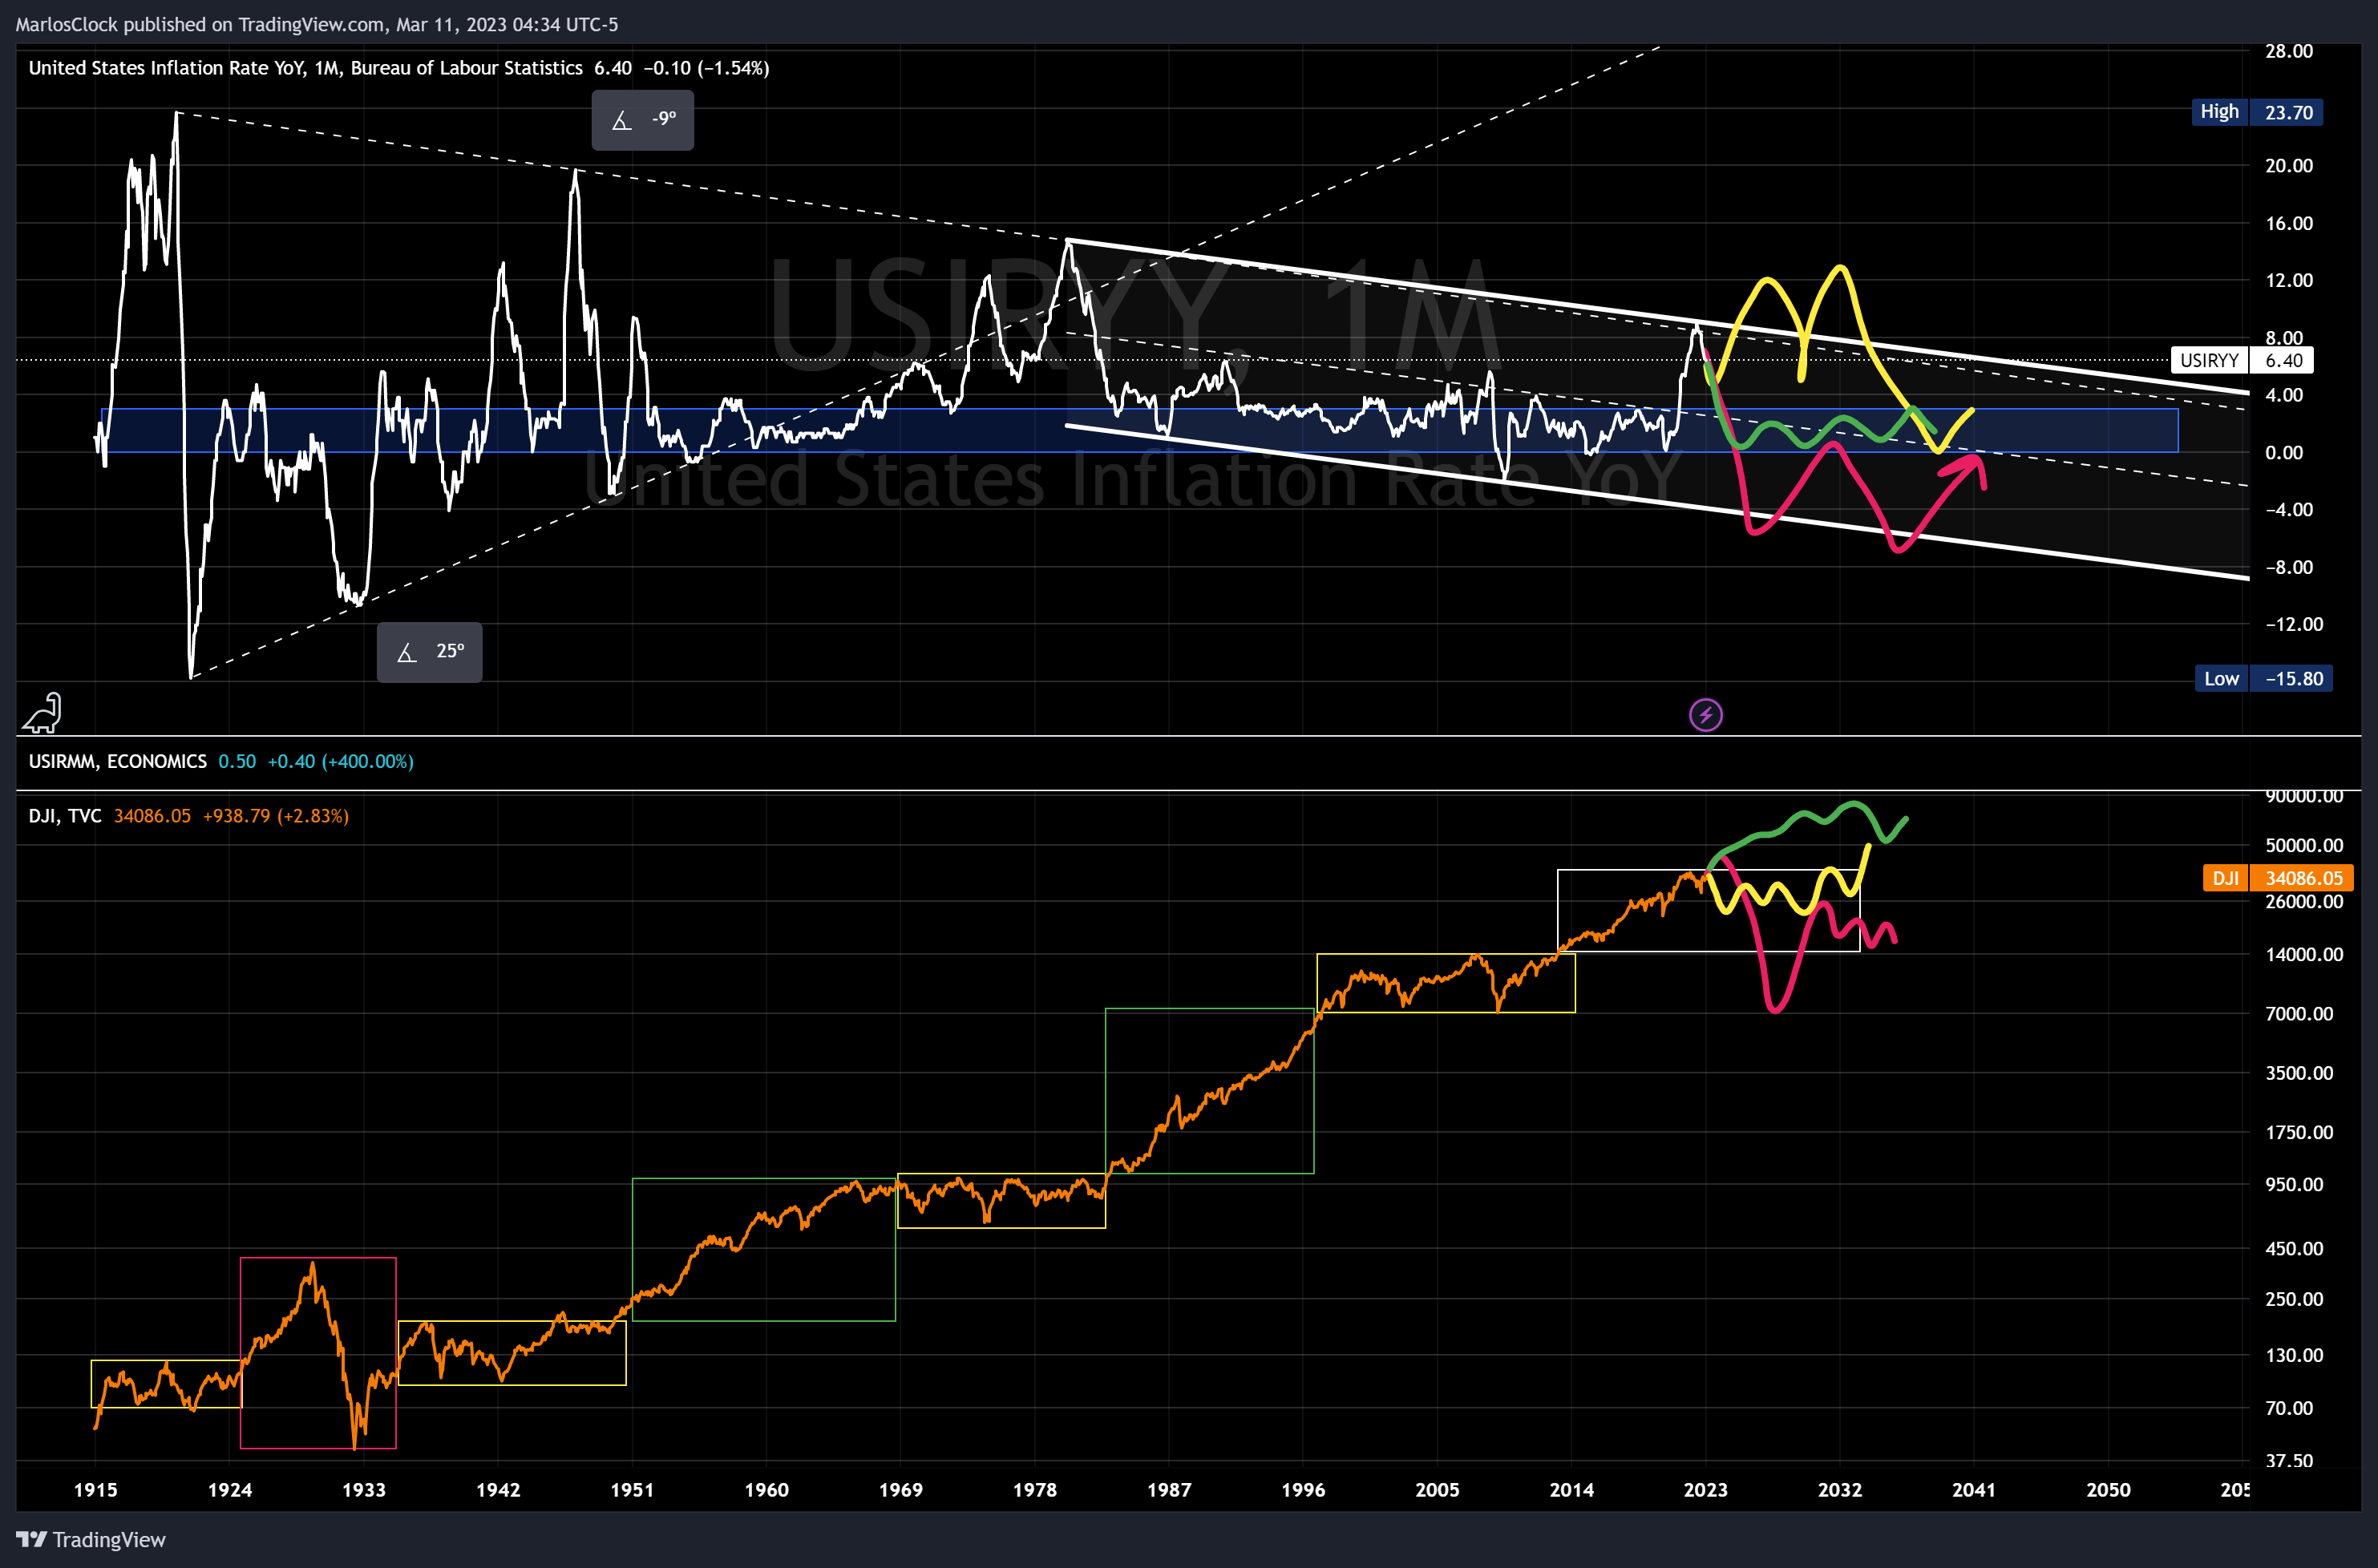The width and height of the screenshot is (2378, 1568).
Task: Click the 1969 label on the time axis
Action: click(x=900, y=1490)
